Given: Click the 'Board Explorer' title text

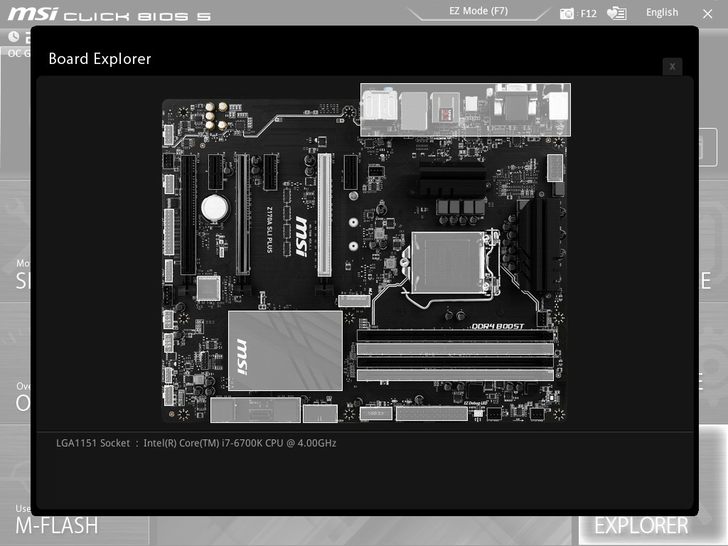Looking at the screenshot, I should (x=100, y=59).
